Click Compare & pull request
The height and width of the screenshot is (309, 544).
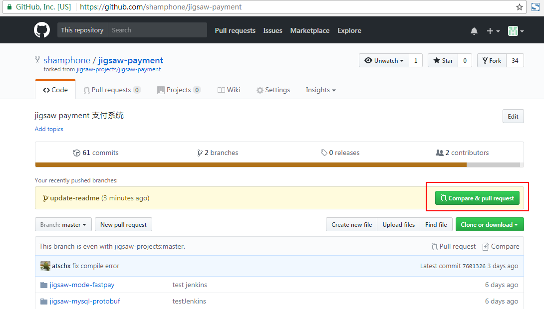477,198
